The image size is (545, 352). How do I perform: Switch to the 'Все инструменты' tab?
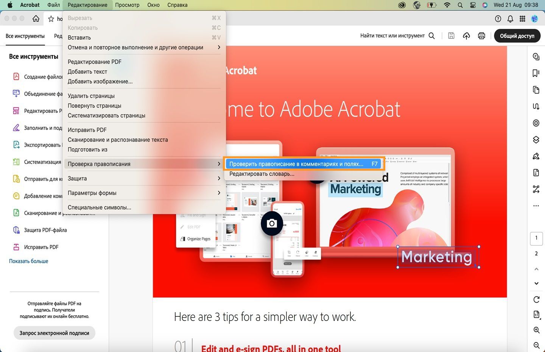[x=25, y=36]
